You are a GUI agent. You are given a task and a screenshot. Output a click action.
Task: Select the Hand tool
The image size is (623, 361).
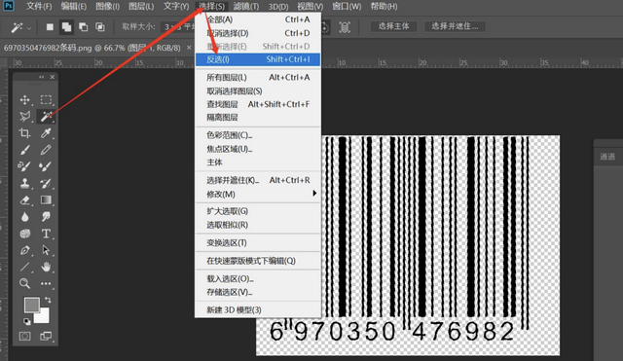click(x=46, y=267)
